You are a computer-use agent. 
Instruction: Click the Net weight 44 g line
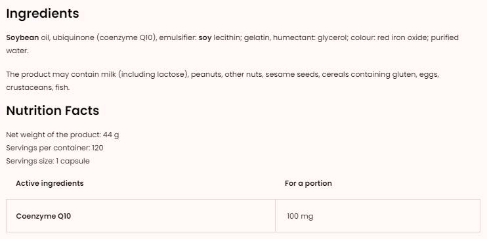(x=62, y=135)
